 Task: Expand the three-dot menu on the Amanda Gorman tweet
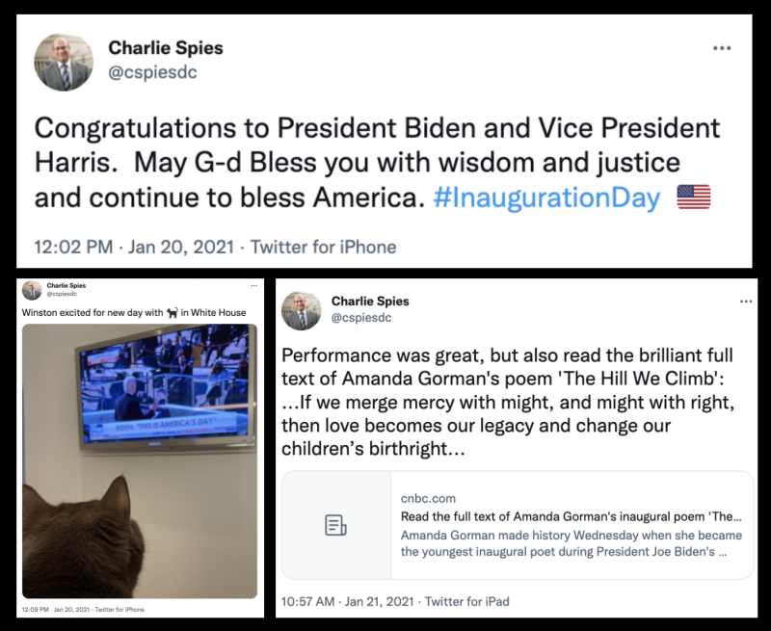pos(745,302)
